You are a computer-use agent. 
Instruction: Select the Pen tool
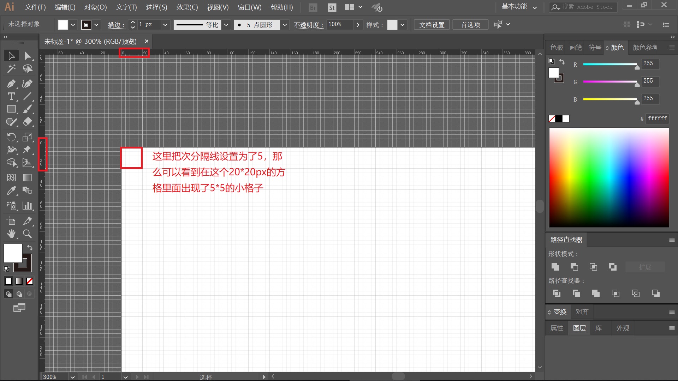pos(11,84)
